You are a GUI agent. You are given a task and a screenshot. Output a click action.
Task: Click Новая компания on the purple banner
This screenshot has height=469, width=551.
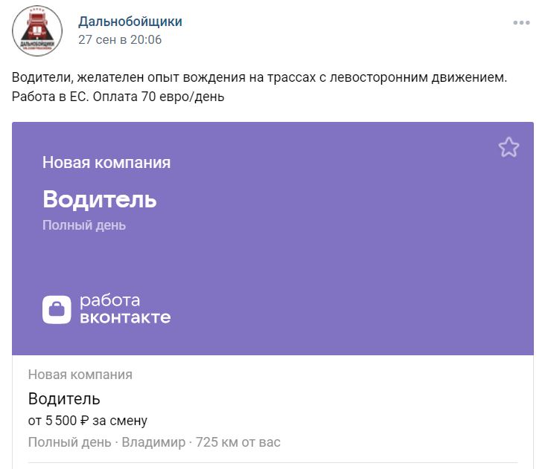point(106,163)
